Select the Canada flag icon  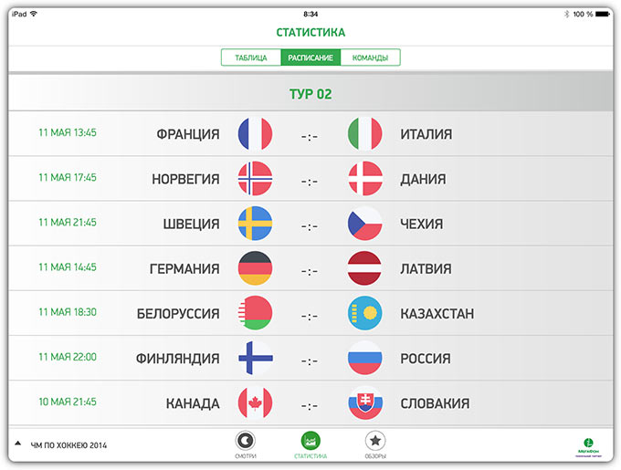pos(255,402)
